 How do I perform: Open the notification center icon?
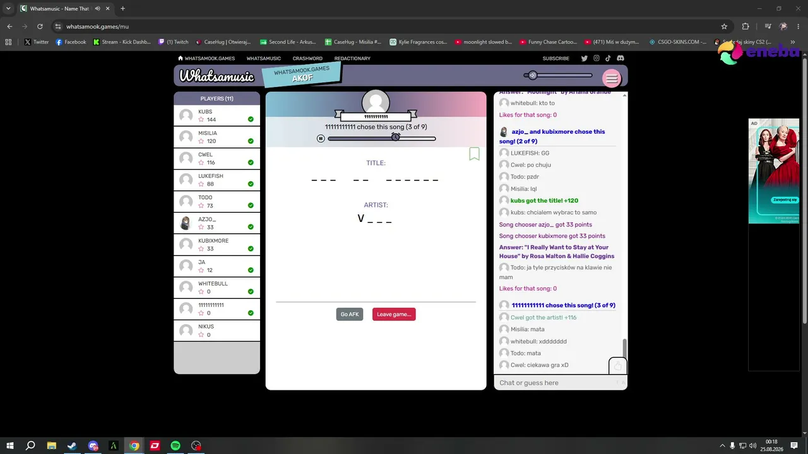click(x=794, y=446)
